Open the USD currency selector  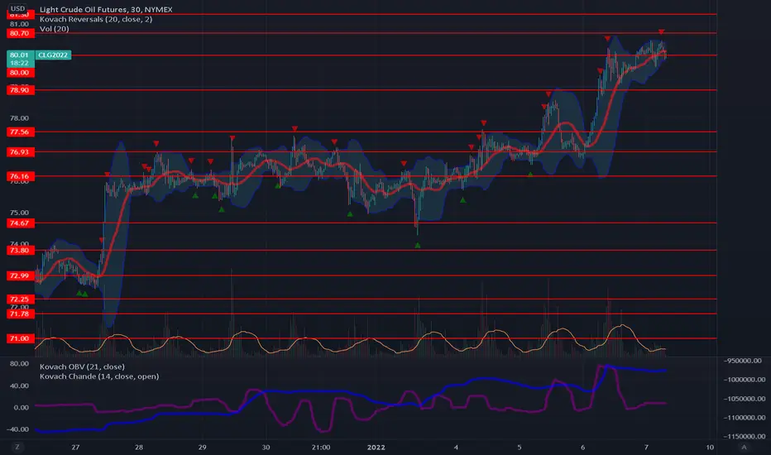pyautogui.click(x=17, y=8)
